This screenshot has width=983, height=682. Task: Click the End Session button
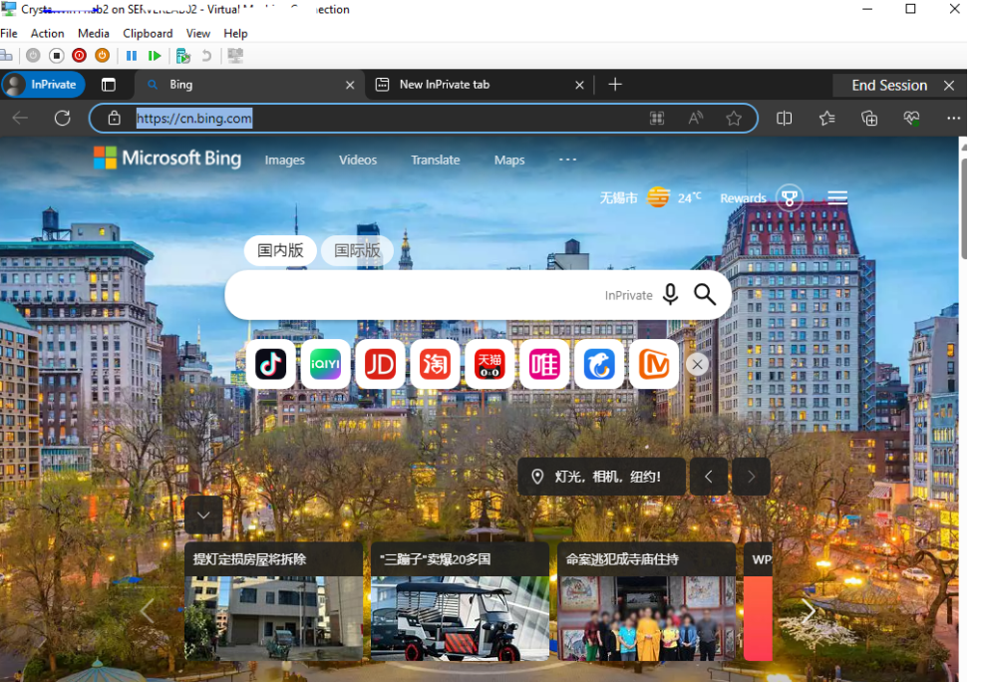pyautogui.click(x=889, y=86)
